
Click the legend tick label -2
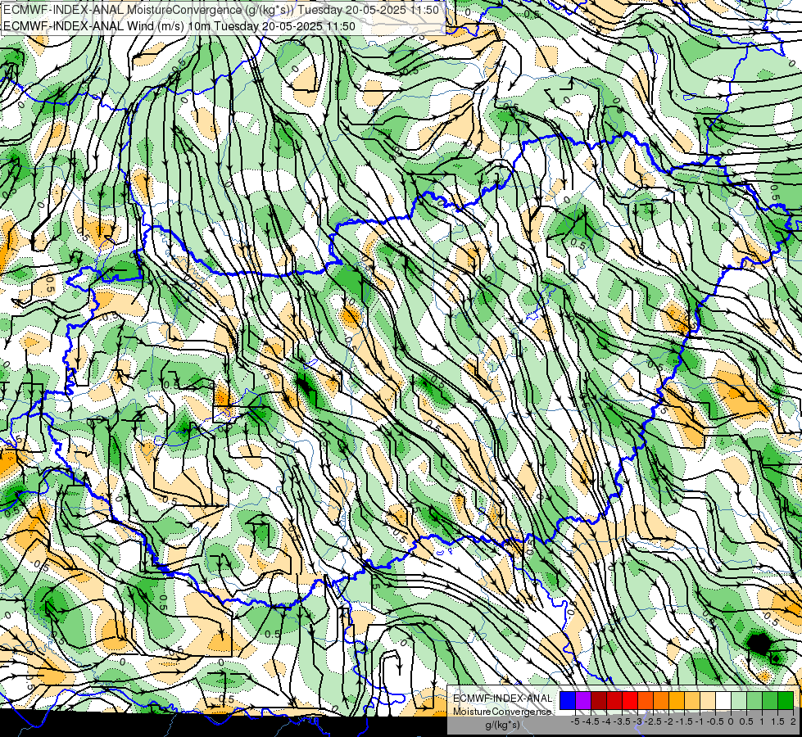pyautogui.click(x=669, y=721)
